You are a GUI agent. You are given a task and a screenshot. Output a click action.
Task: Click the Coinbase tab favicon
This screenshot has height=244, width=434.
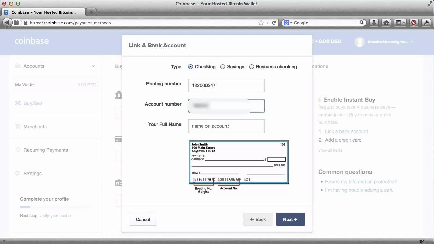click(x=6, y=12)
